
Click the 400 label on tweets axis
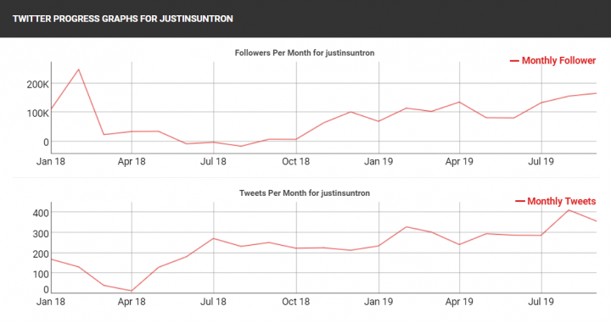click(41, 213)
